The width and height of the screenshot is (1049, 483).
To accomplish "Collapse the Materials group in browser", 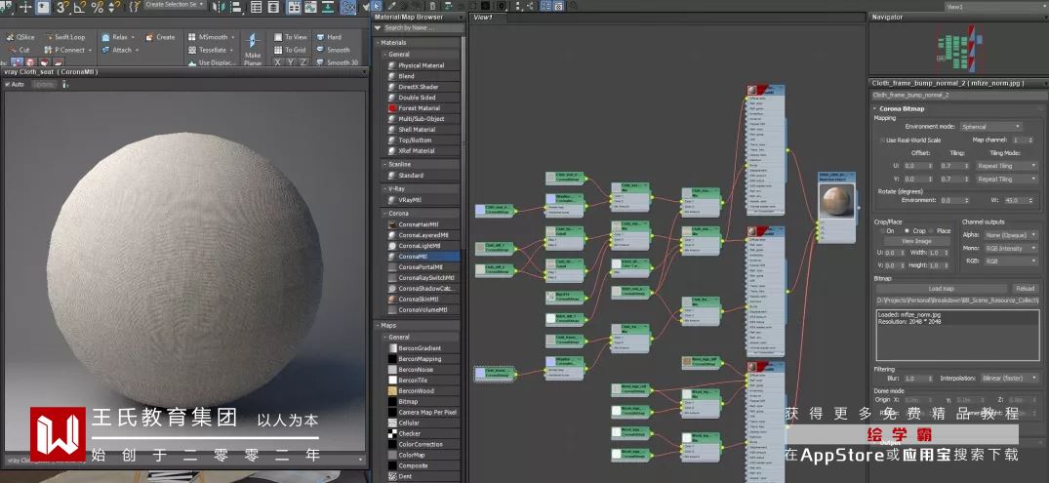I will pos(378,43).
